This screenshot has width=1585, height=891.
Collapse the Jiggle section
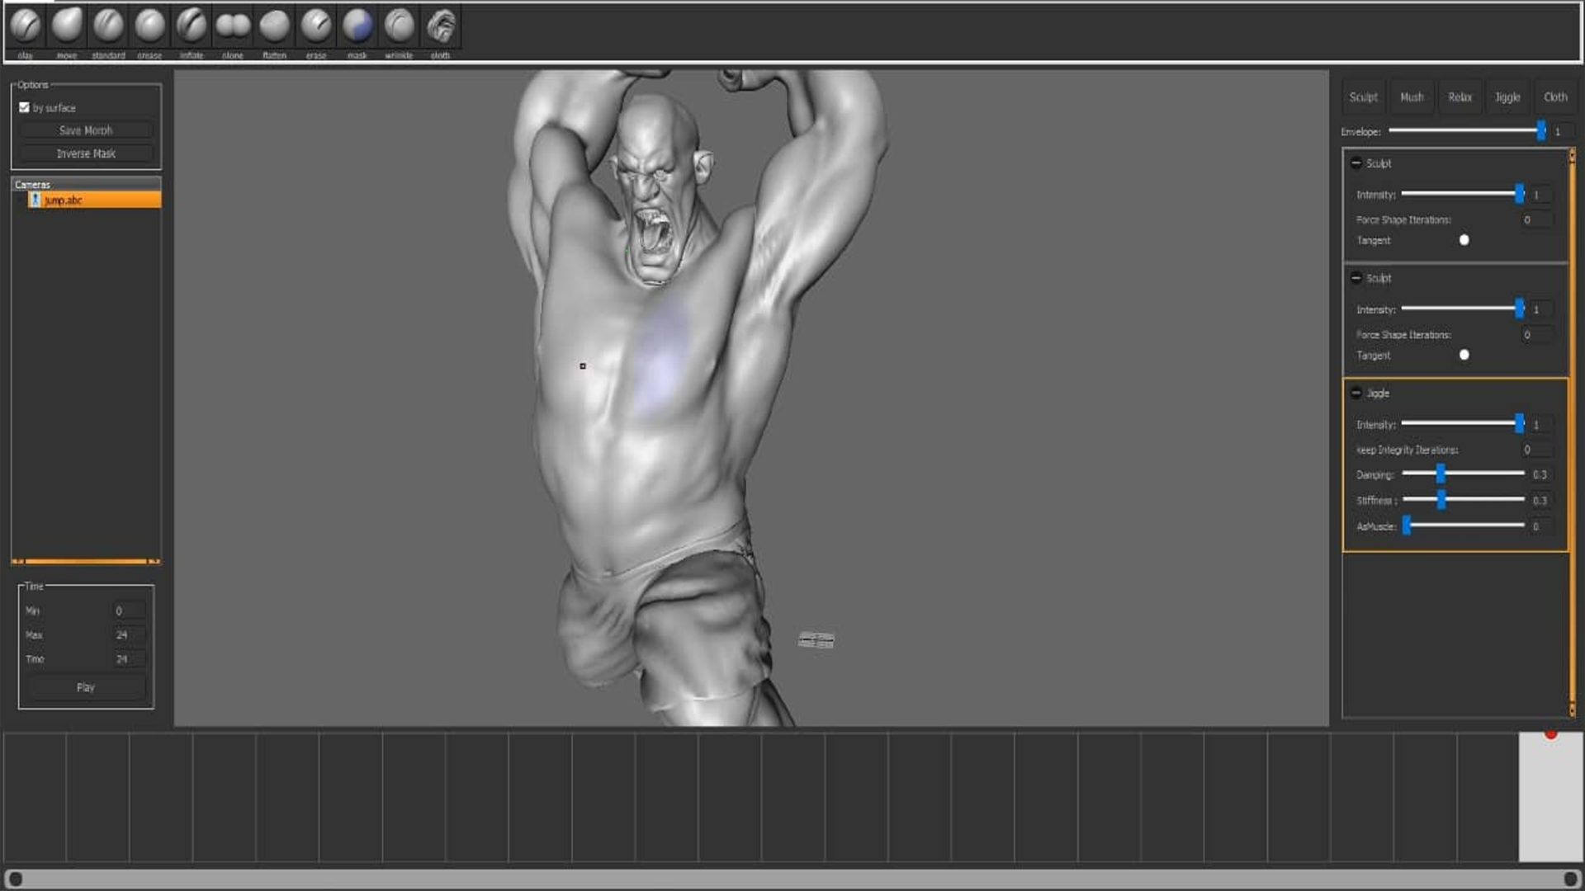point(1356,393)
